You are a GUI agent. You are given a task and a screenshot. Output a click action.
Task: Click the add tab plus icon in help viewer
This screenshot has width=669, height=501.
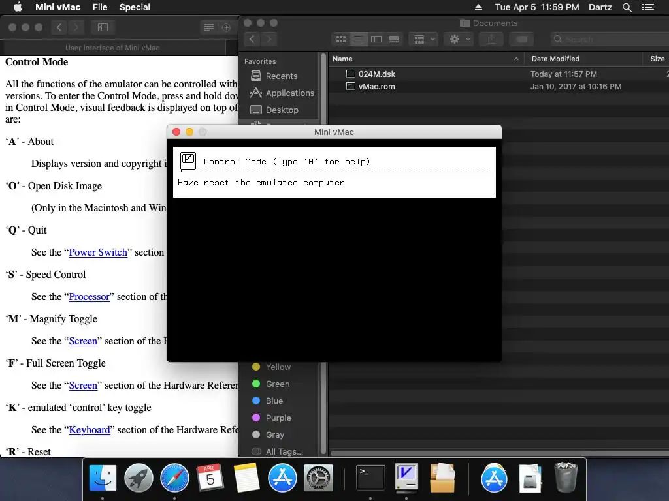click(226, 27)
